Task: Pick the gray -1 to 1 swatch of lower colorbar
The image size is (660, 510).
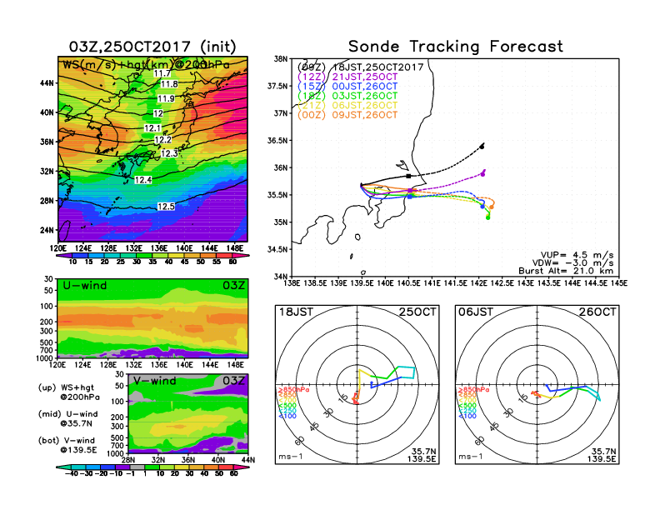Action: (137, 467)
